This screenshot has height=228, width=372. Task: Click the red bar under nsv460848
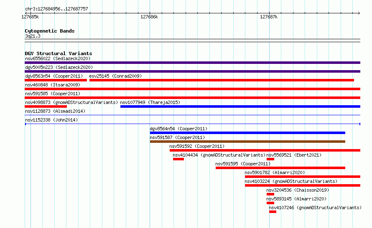[192, 89]
